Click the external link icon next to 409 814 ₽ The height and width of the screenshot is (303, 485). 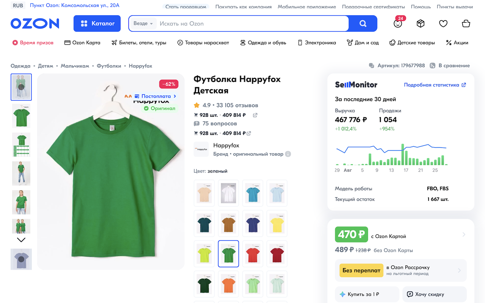click(255, 115)
